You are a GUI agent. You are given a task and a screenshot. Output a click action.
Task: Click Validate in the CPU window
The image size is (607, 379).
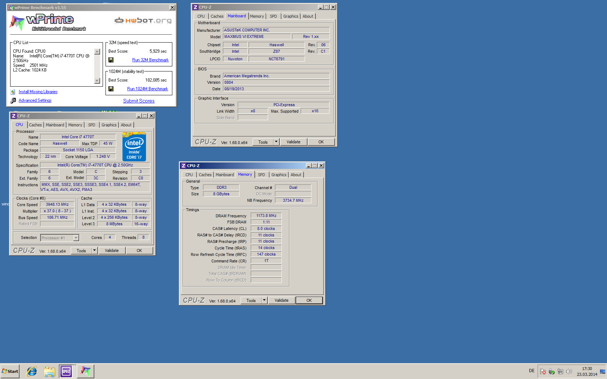[112, 251]
